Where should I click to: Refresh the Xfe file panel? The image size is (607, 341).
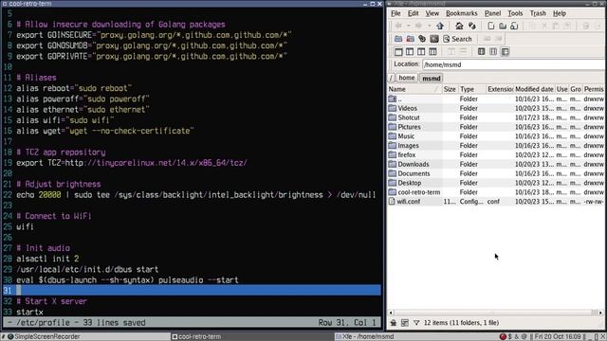coord(472,26)
